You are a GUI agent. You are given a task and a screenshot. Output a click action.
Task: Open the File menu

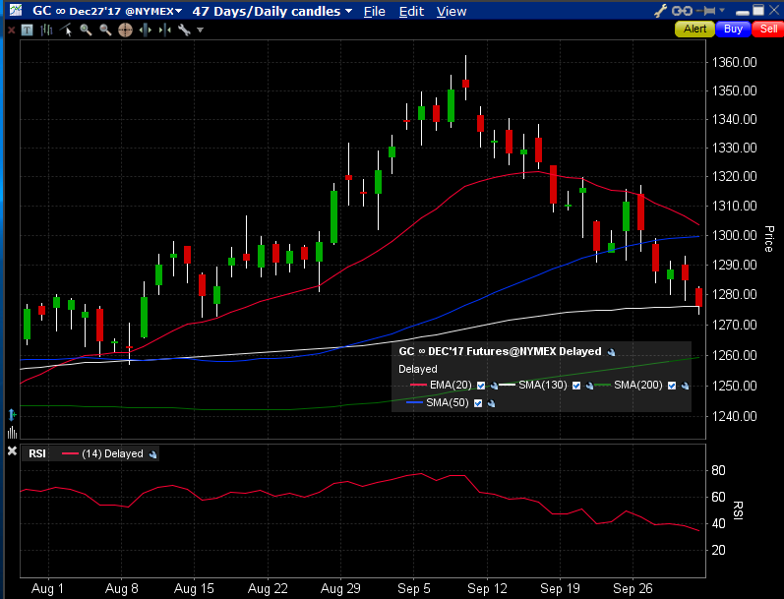click(x=375, y=12)
